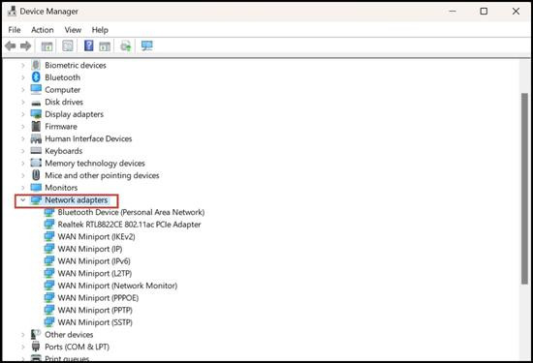Screen dimensions: 533x363
Task: Click the Disk drives category icon
Action: point(36,103)
